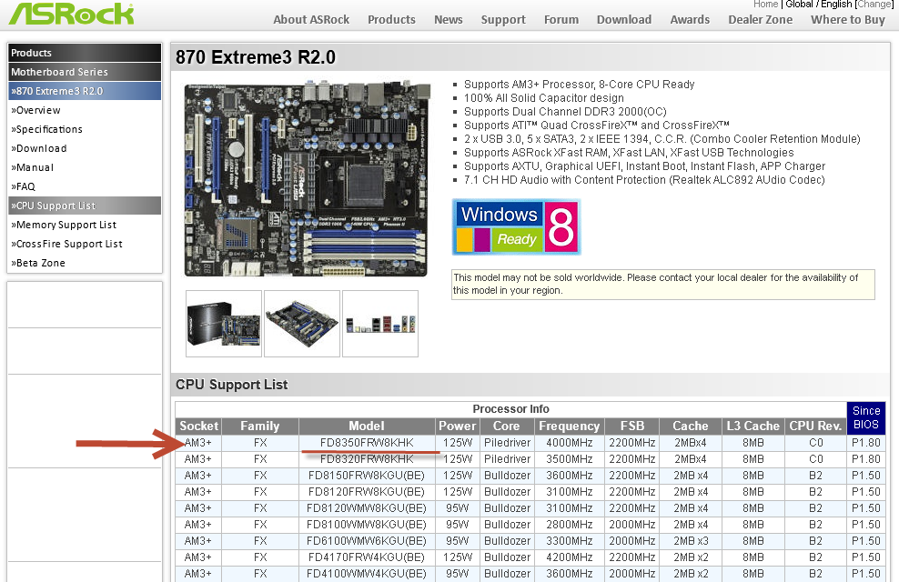The height and width of the screenshot is (582, 899).
Task: Click the L3 Cache column header
Action: [x=753, y=426]
